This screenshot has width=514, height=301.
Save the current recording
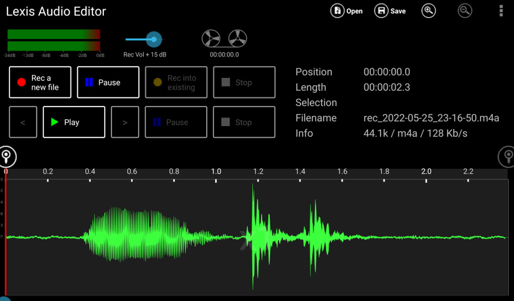pyautogui.click(x=390, y=11)
